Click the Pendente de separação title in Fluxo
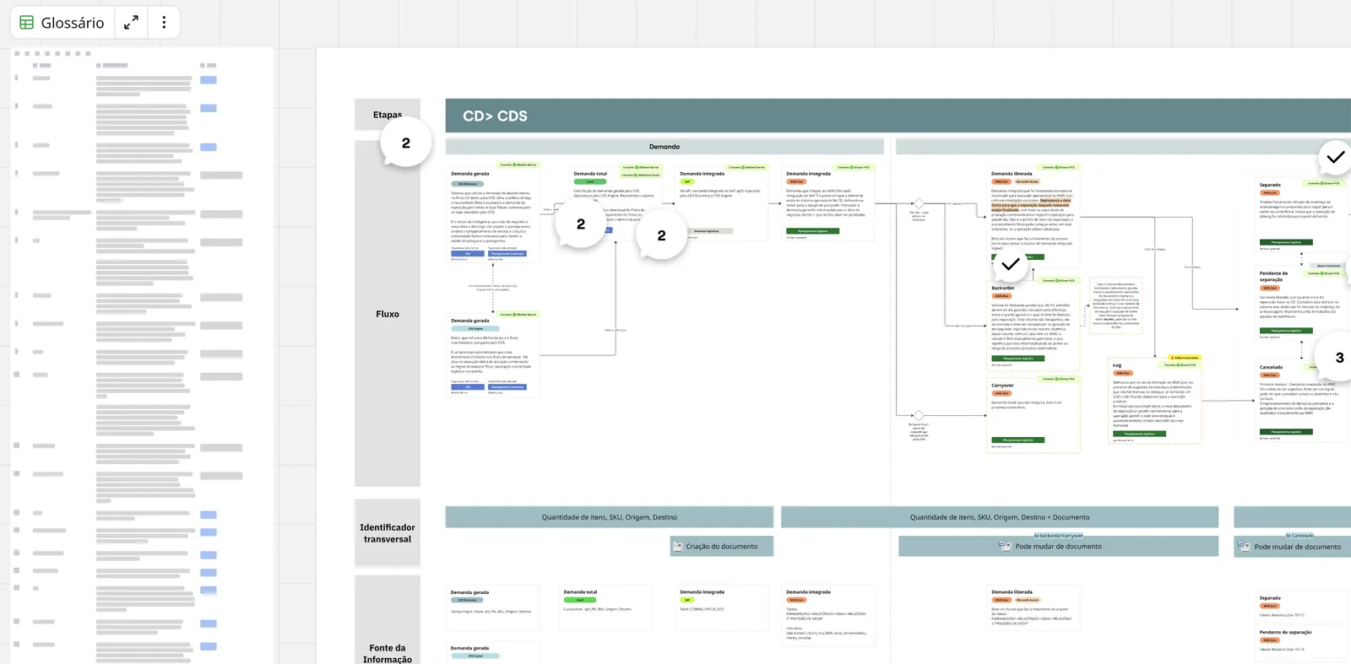The height and width of the screenshot is (664, 1351). (1273, 276)
